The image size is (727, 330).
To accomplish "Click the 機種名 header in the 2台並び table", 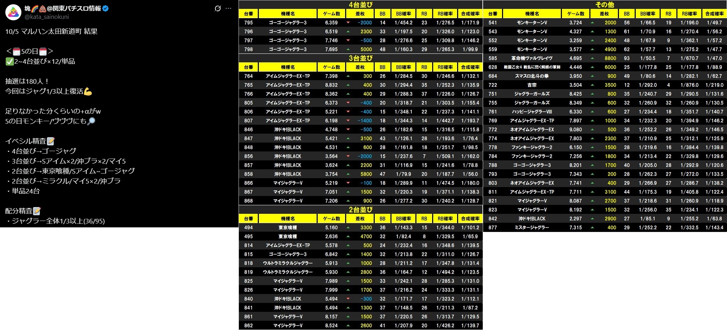I will pos(288,218).
